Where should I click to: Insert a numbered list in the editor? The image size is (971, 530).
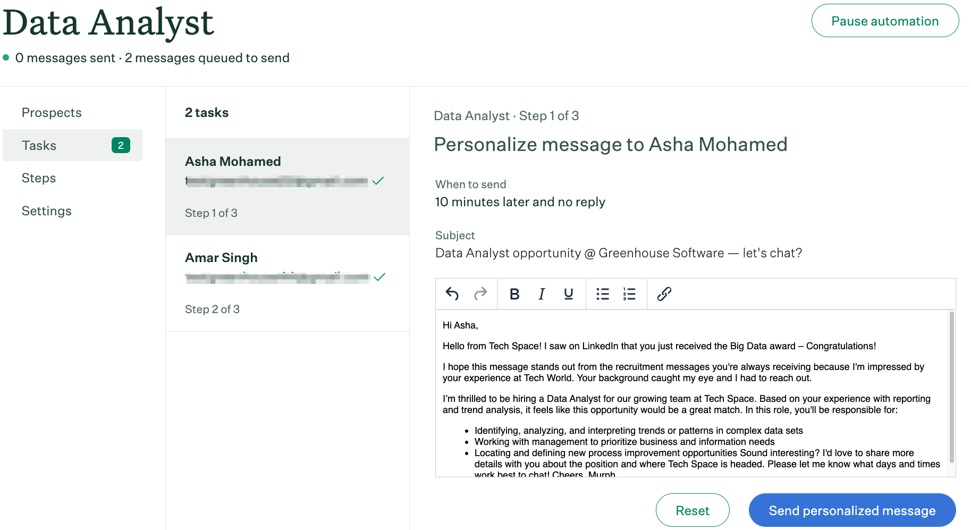click(x=629, y=294)
